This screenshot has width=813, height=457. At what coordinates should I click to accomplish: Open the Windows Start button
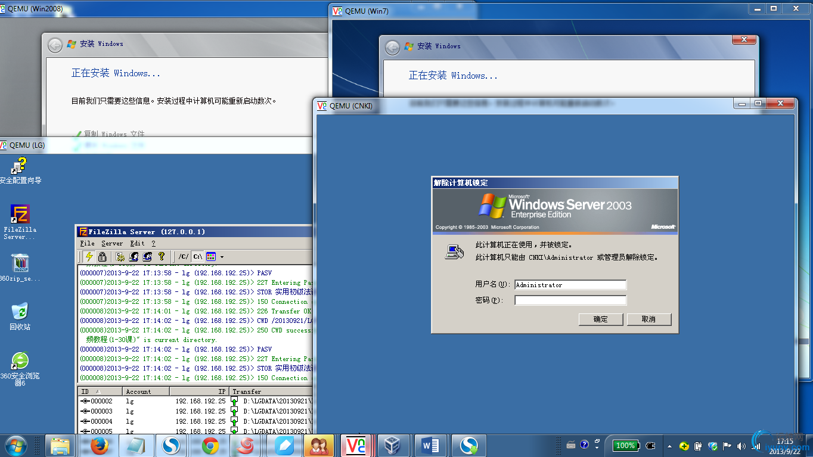pos(15,445)
